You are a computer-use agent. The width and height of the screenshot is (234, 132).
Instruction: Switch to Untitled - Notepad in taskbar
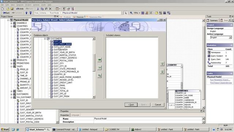point(91,129)
